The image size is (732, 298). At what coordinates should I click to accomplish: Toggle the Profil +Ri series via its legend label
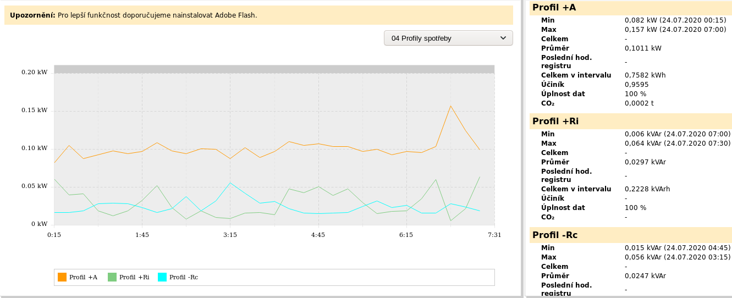pos(134,277)
